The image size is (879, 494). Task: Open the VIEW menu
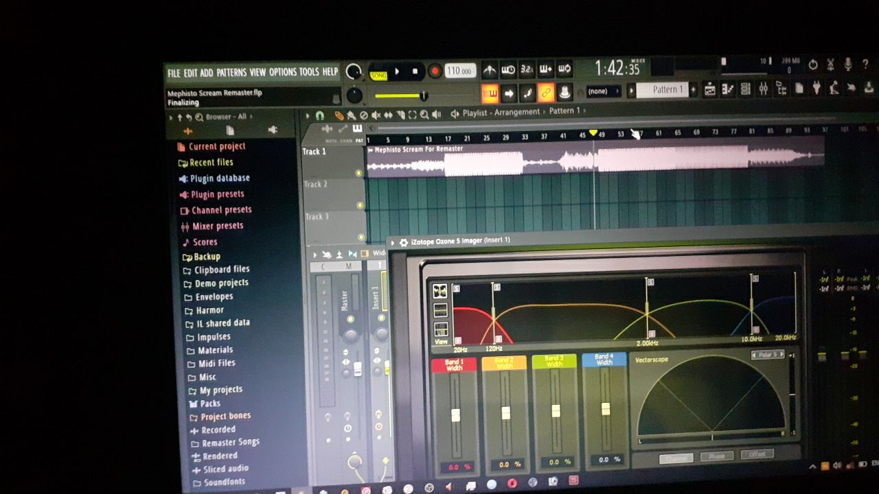(x=258, y=72)
